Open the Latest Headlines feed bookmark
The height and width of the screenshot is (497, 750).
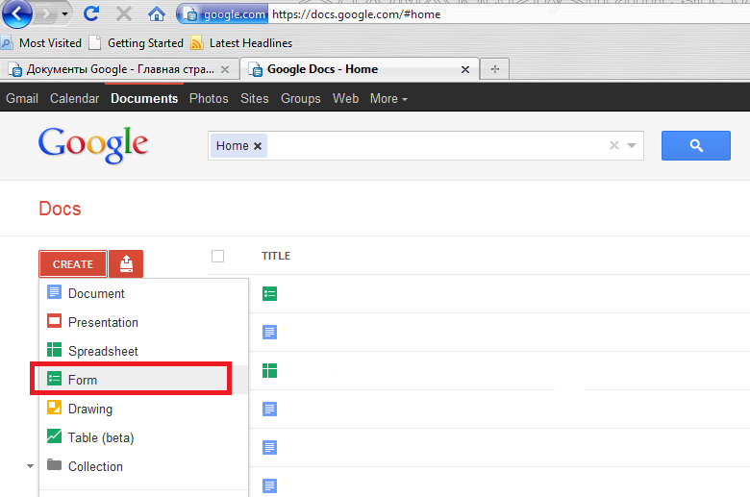tap(241, 43)
